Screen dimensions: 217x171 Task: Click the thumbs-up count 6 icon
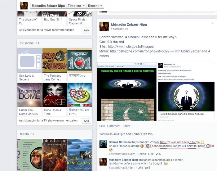coord(158,154)
